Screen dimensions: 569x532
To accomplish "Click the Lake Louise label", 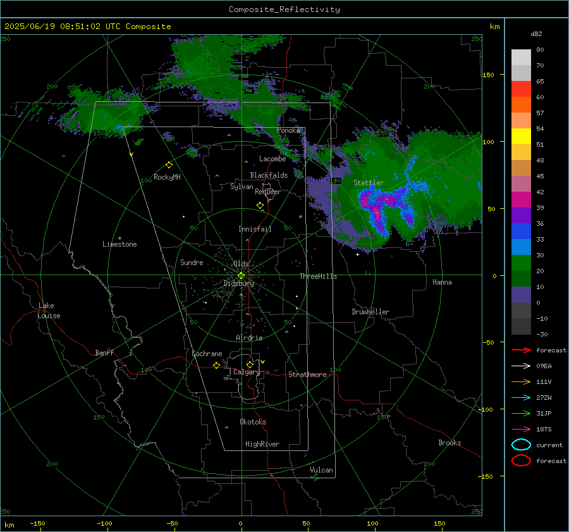I will pos(49,311).
